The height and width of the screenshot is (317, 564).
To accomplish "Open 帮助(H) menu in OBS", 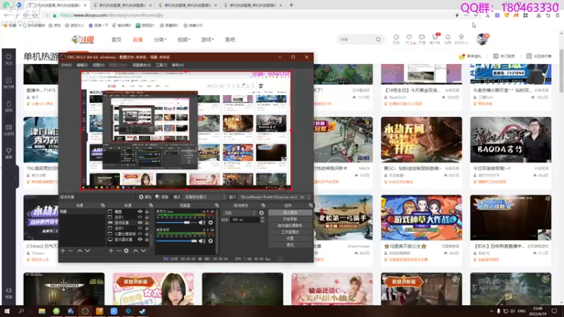I will (178, 65).
